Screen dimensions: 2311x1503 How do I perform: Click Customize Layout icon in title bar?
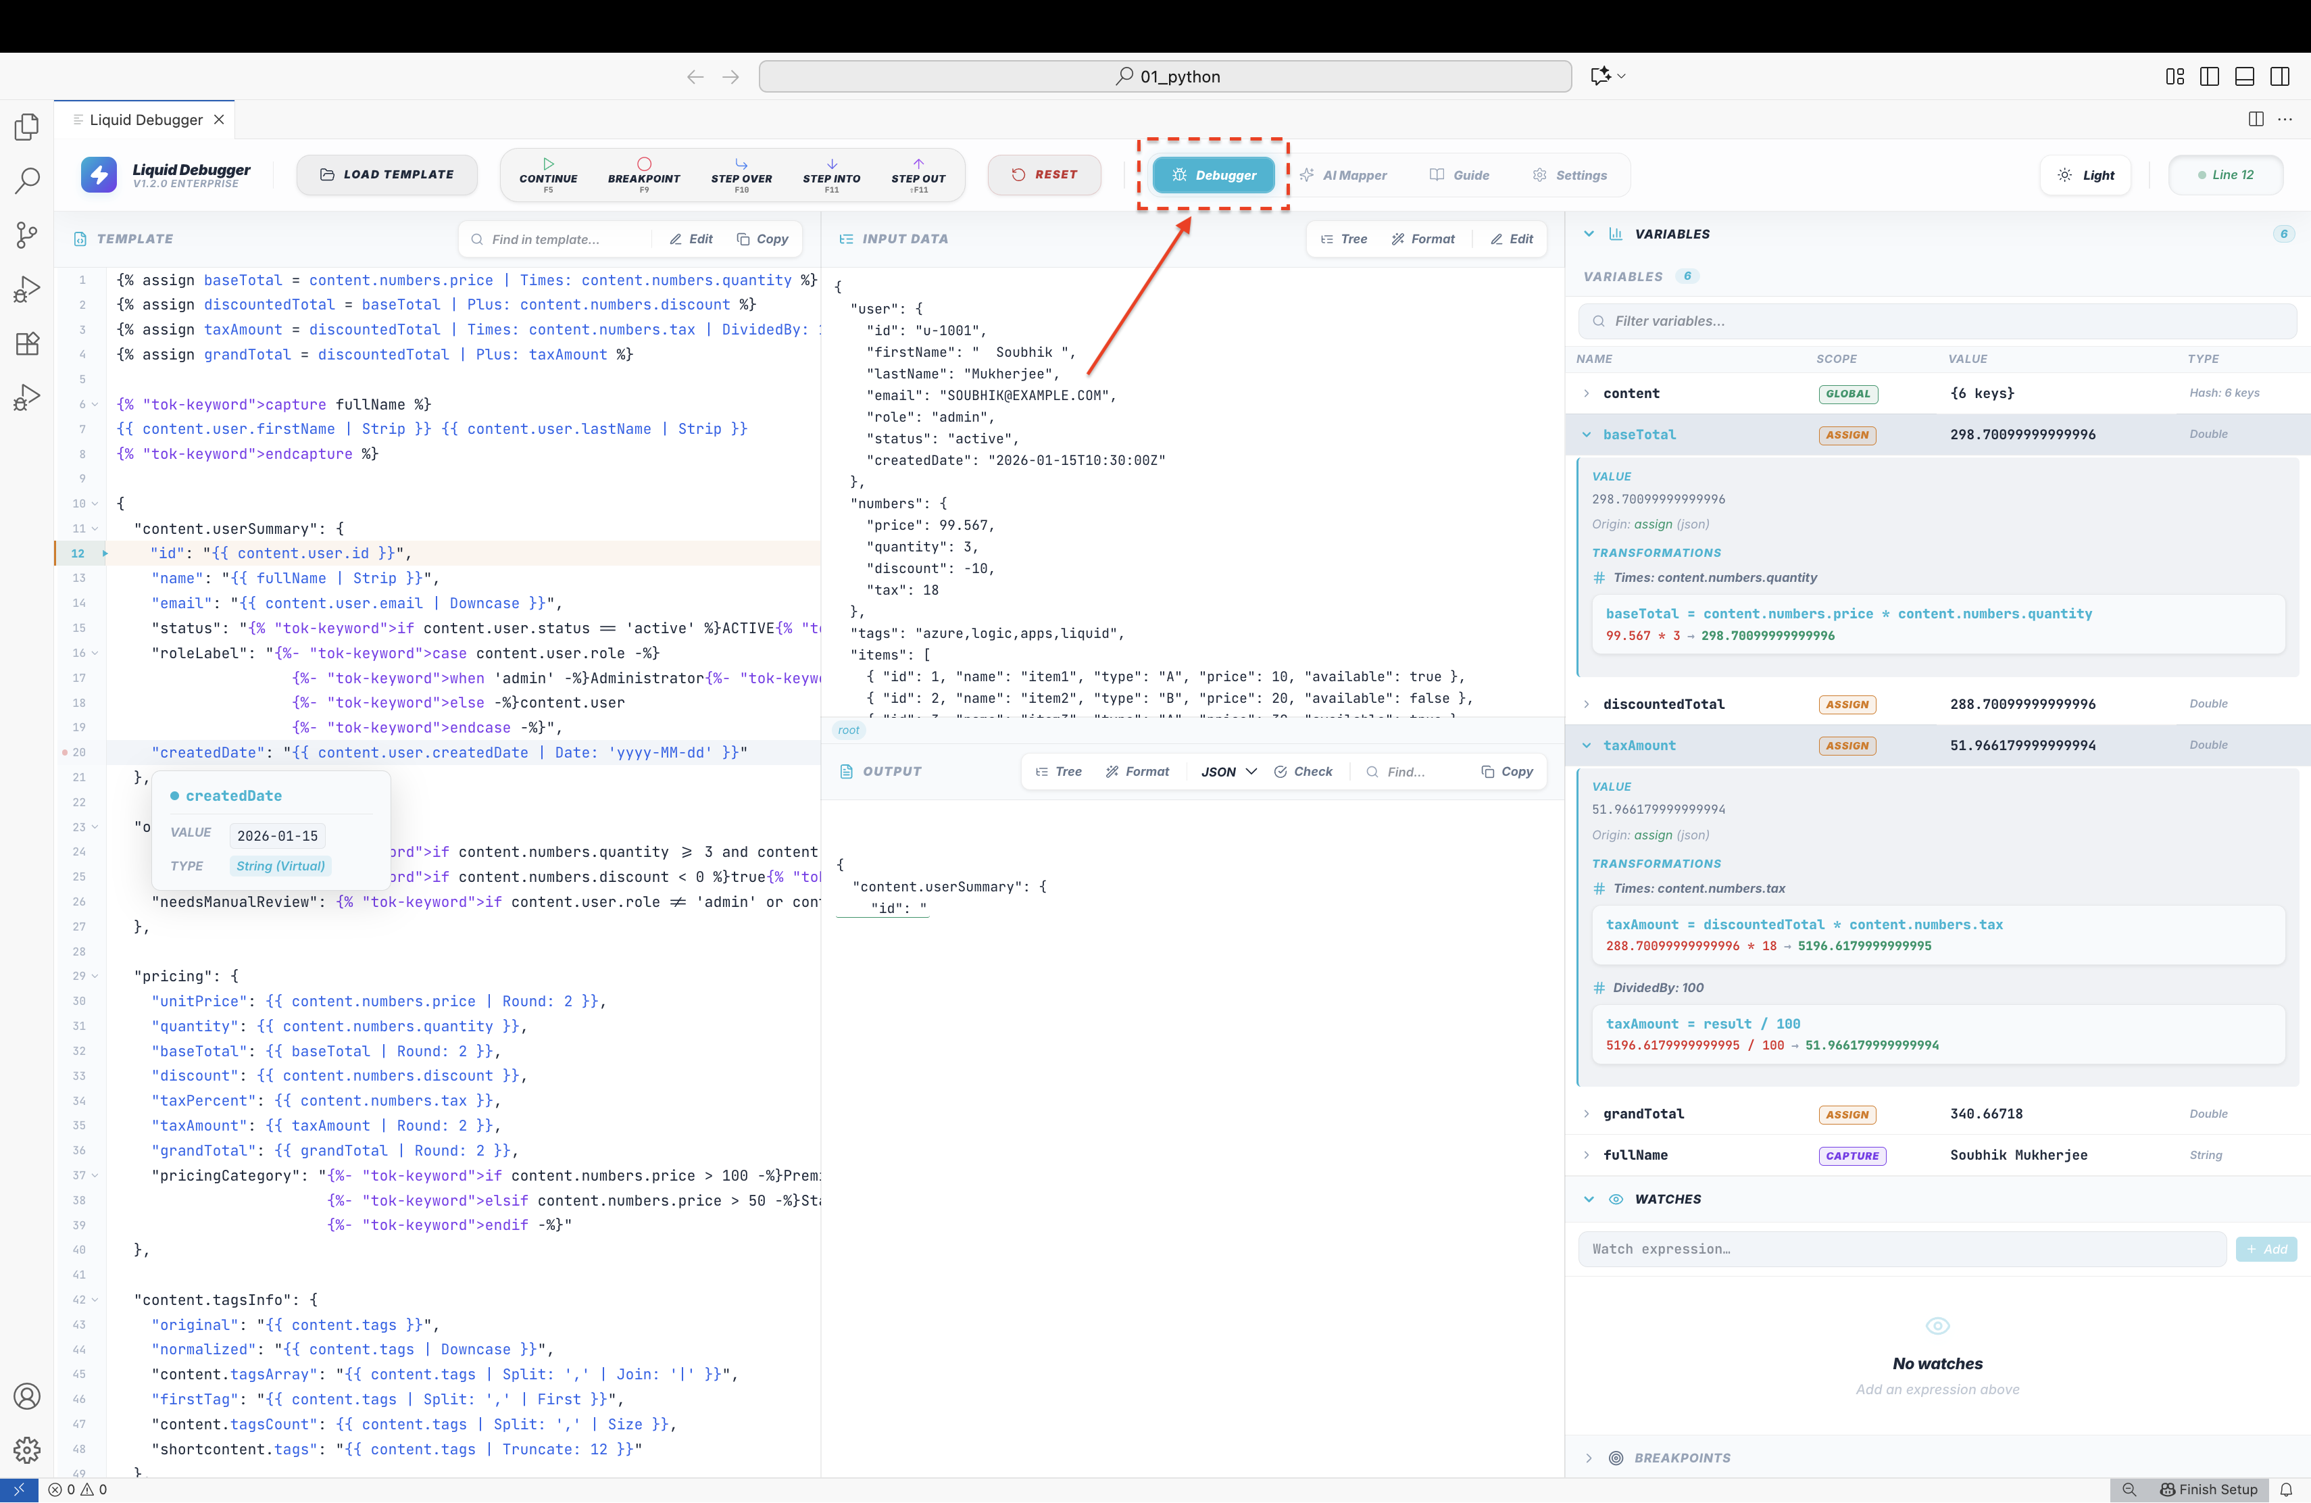2175,76
